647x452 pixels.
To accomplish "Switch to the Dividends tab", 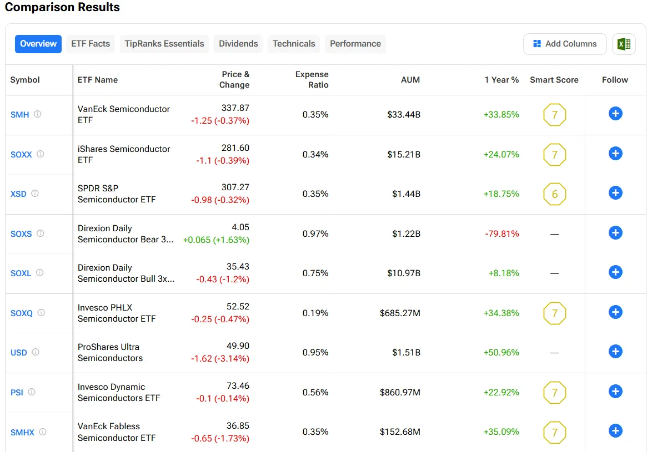I will [x=238, y=43].
